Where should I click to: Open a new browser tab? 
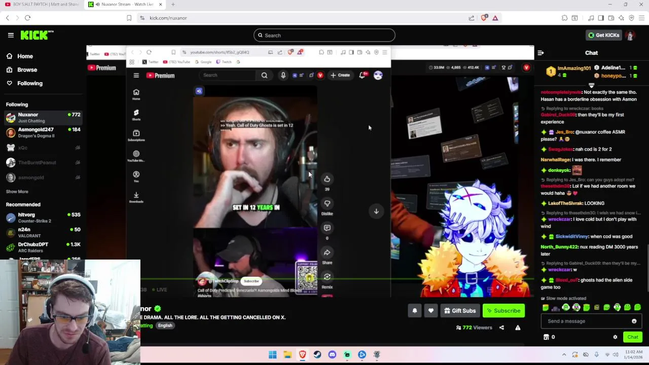point(173,4)
